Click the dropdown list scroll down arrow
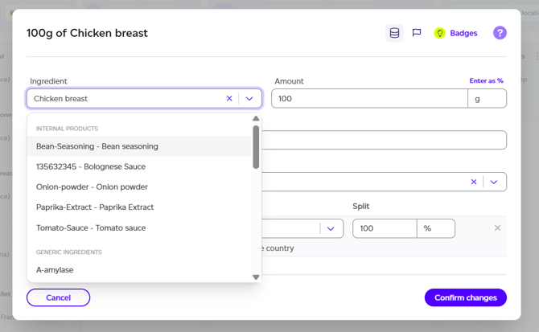 [256, 277]
